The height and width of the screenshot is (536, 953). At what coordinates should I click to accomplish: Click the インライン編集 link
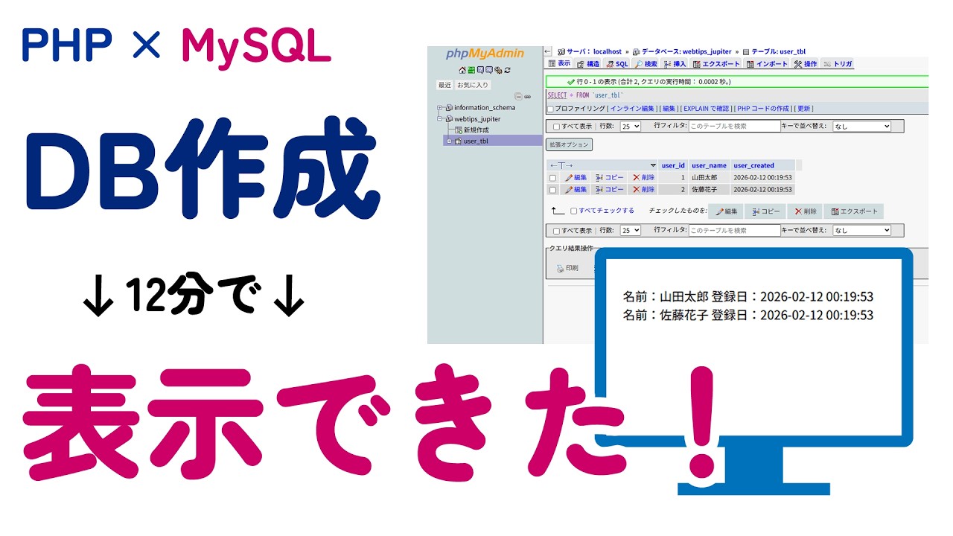pos(631,109)
